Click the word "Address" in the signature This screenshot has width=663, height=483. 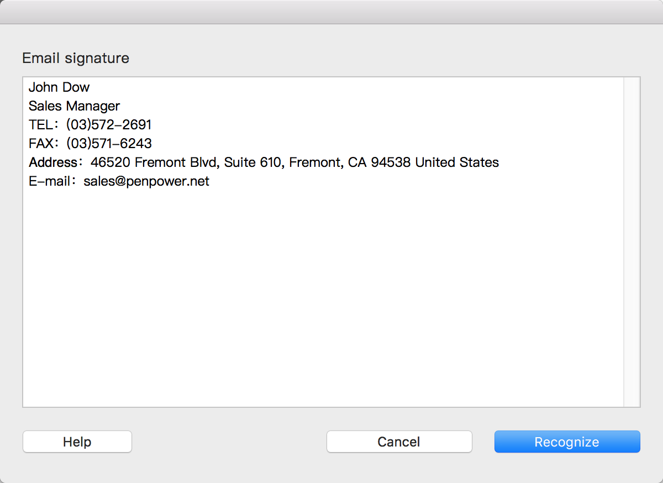tap(53, 162)
